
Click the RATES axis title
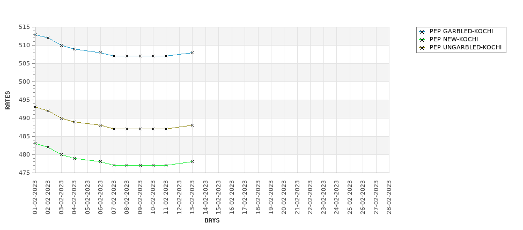(8, 100)
